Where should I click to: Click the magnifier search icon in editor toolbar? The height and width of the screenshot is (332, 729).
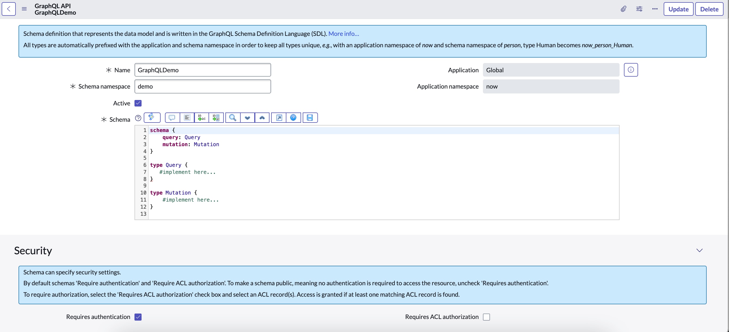pyautogui.click(x=233, y=118)
